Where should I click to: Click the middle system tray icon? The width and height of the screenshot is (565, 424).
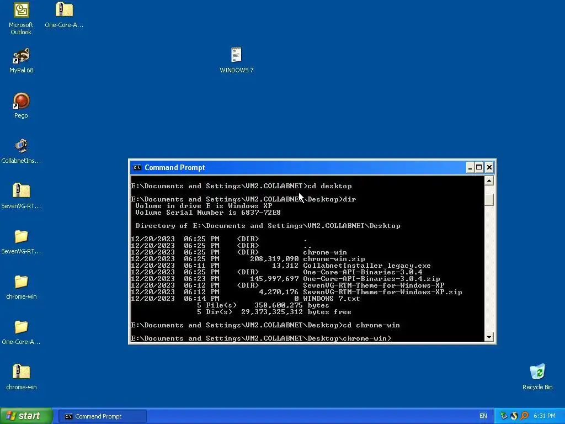514,416
